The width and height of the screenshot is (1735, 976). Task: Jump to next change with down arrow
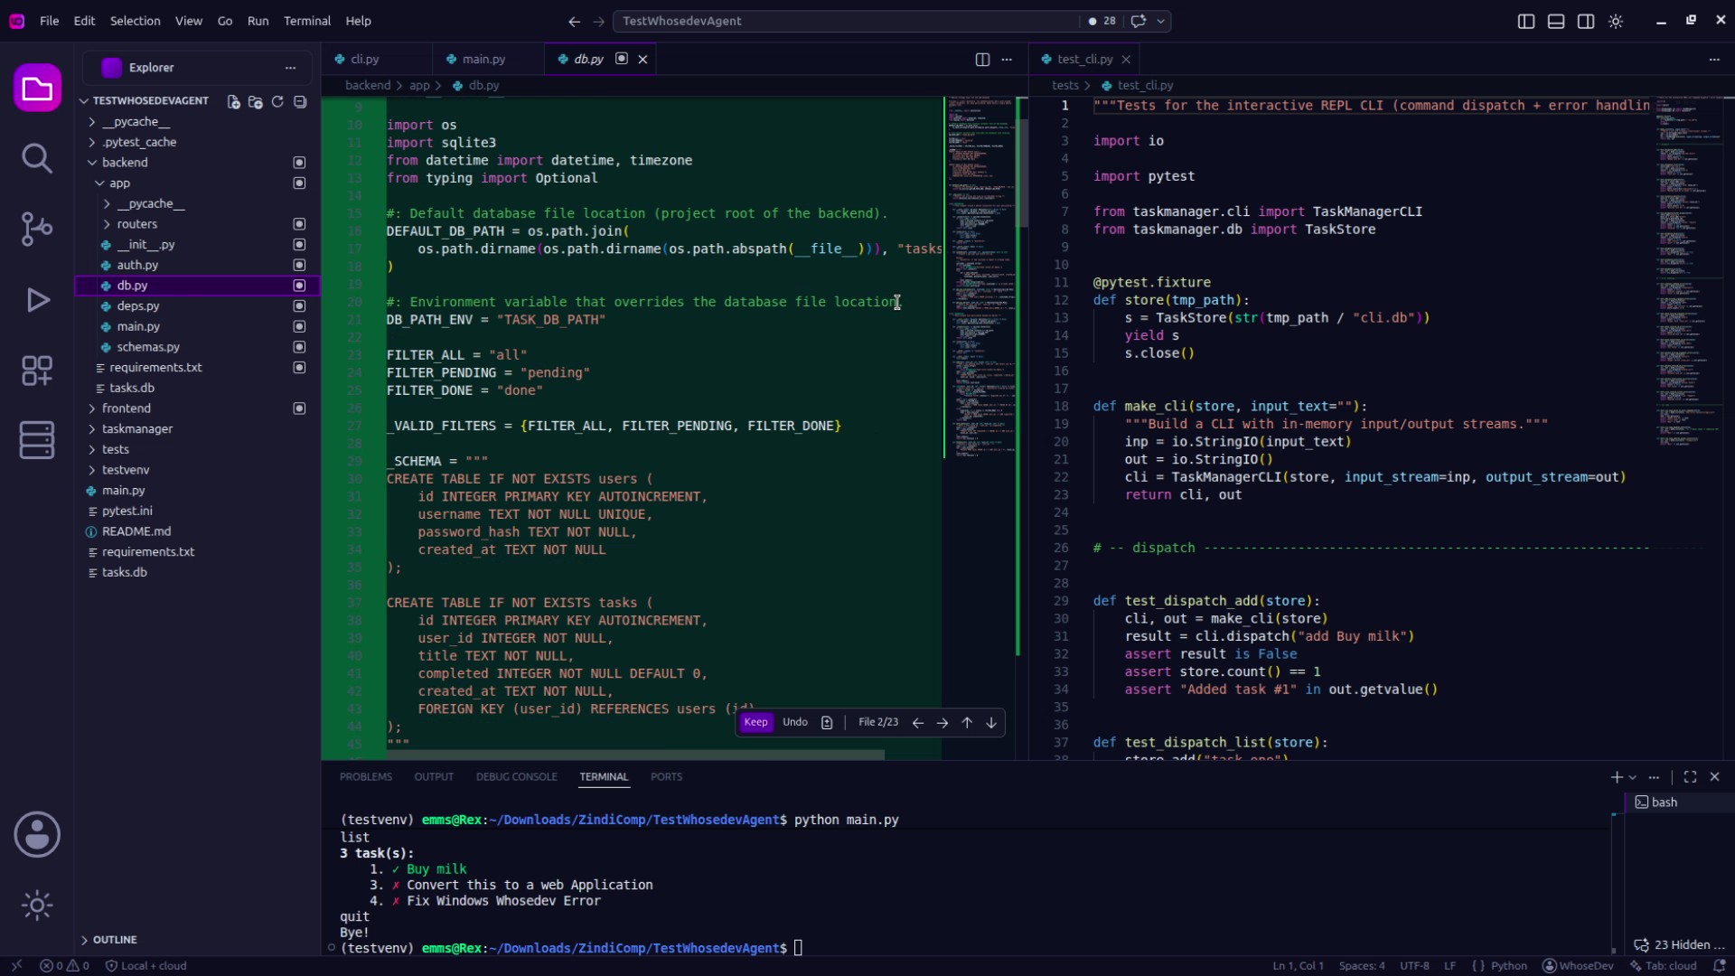991,723
